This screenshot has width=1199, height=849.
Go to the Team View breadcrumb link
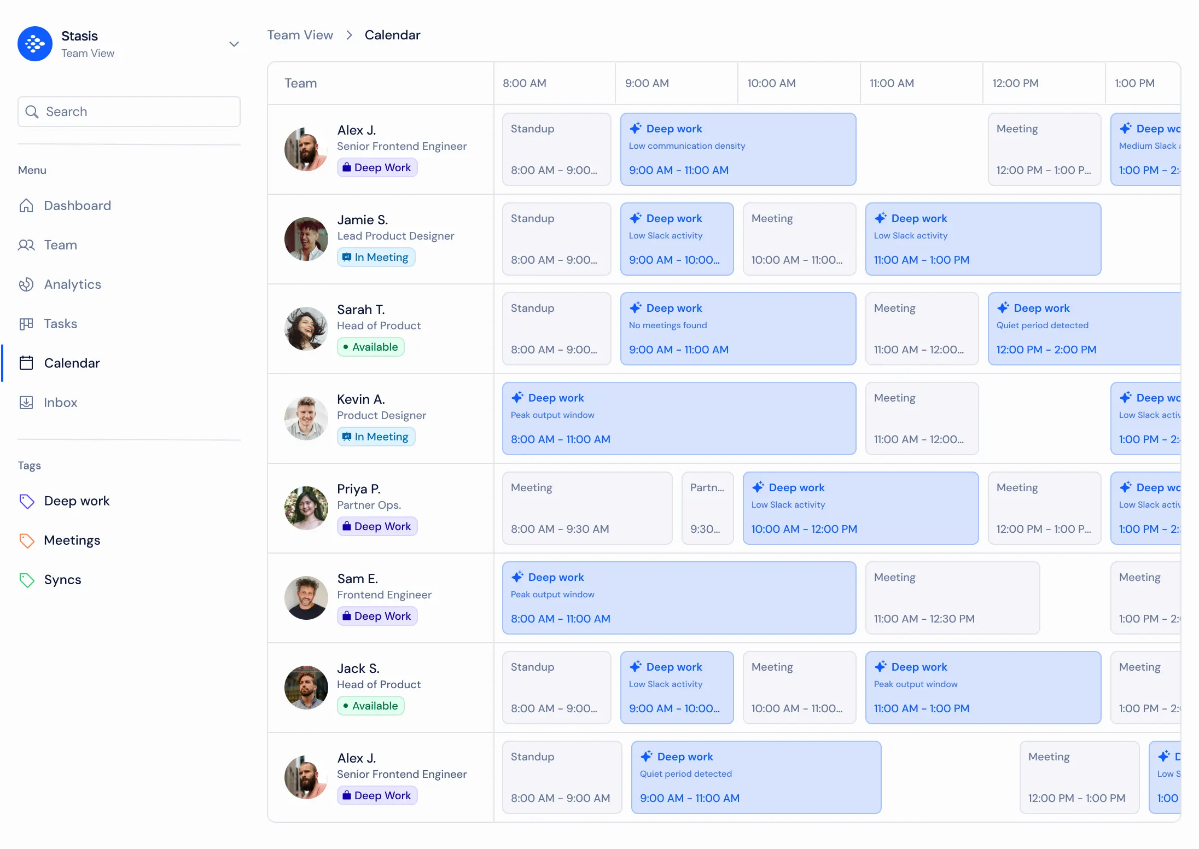(x=300, y=35)
